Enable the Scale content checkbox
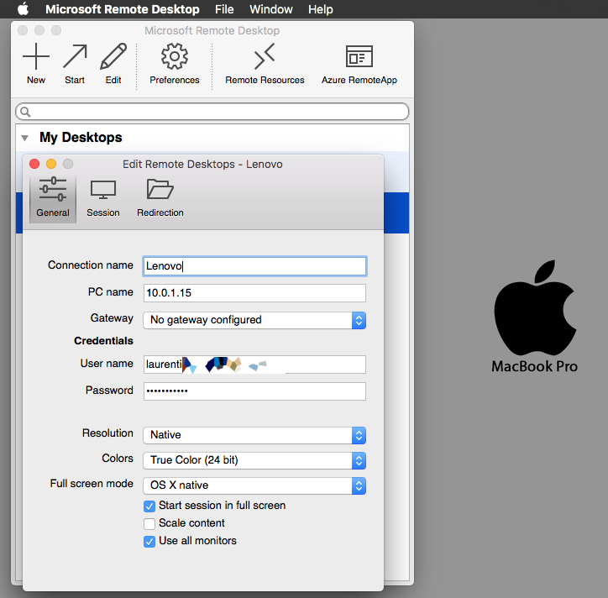608x598 pixels. (149, 523)
